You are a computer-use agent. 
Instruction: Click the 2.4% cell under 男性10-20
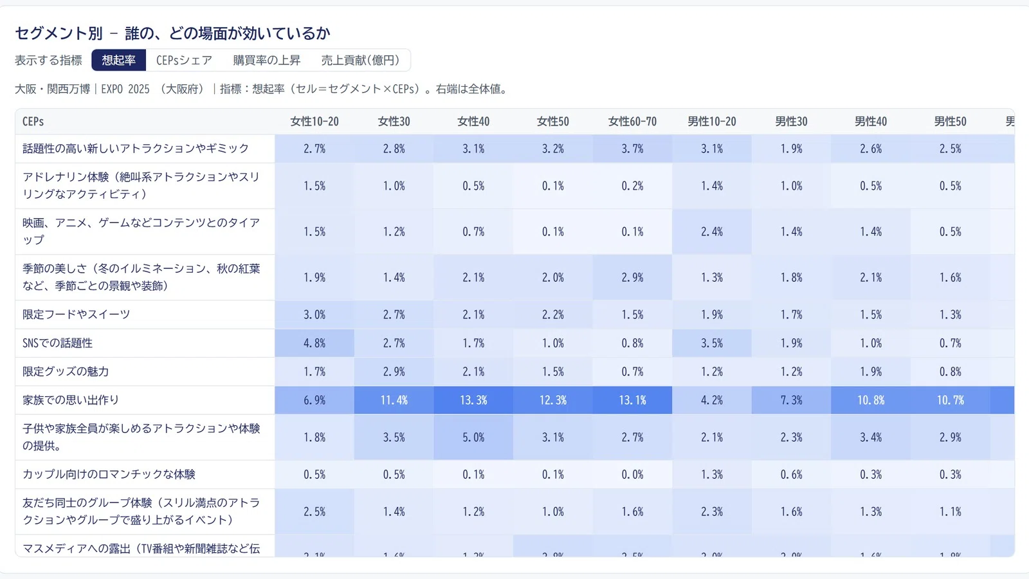[712, 232]
